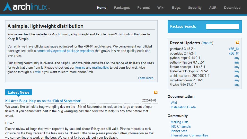Open the Security navigation item

tap(195, 8)
